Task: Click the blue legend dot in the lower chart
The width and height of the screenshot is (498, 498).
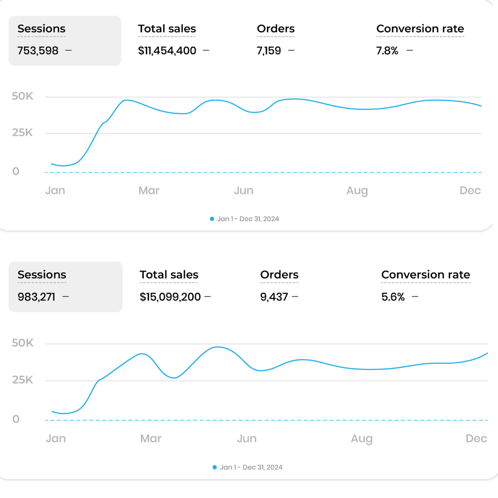Action: (215, 468)
